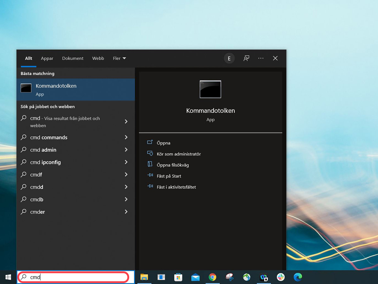Viewport: 378px width, 284px height.
Task: Expand the cmd commands suggestion arrow
Action: coord(126,137)
